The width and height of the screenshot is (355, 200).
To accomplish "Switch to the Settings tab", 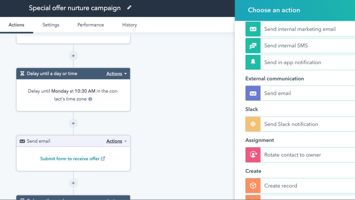I will pyautogui.click(x=51, y=25).
